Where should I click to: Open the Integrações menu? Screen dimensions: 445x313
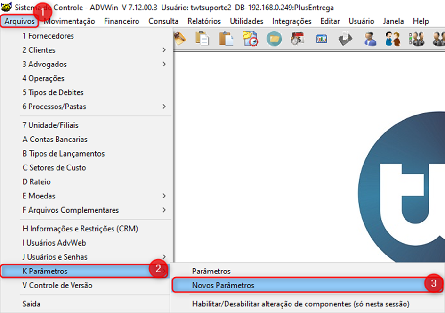pyautogui.click(x=291, y=21)
